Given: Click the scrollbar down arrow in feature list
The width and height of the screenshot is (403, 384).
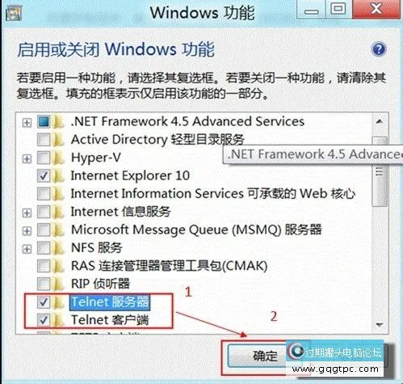Looking at the screenshot, I should click(x=380, y=325).
